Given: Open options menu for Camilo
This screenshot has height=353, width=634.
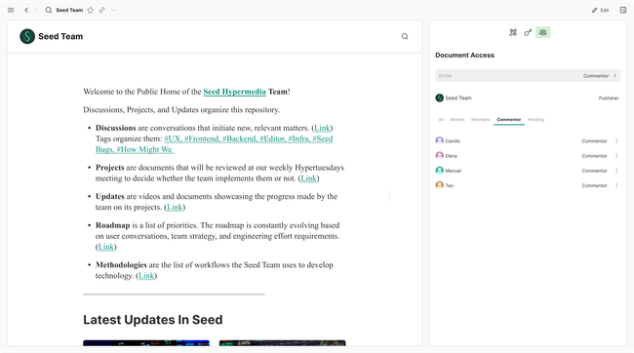Looking at the screenshot, I should coord(616,140).
